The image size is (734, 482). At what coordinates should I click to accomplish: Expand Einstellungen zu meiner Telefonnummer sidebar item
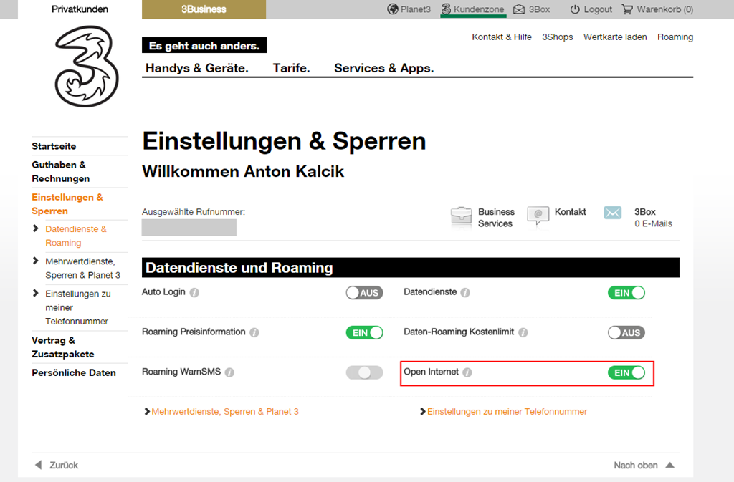tap(37, 294)
